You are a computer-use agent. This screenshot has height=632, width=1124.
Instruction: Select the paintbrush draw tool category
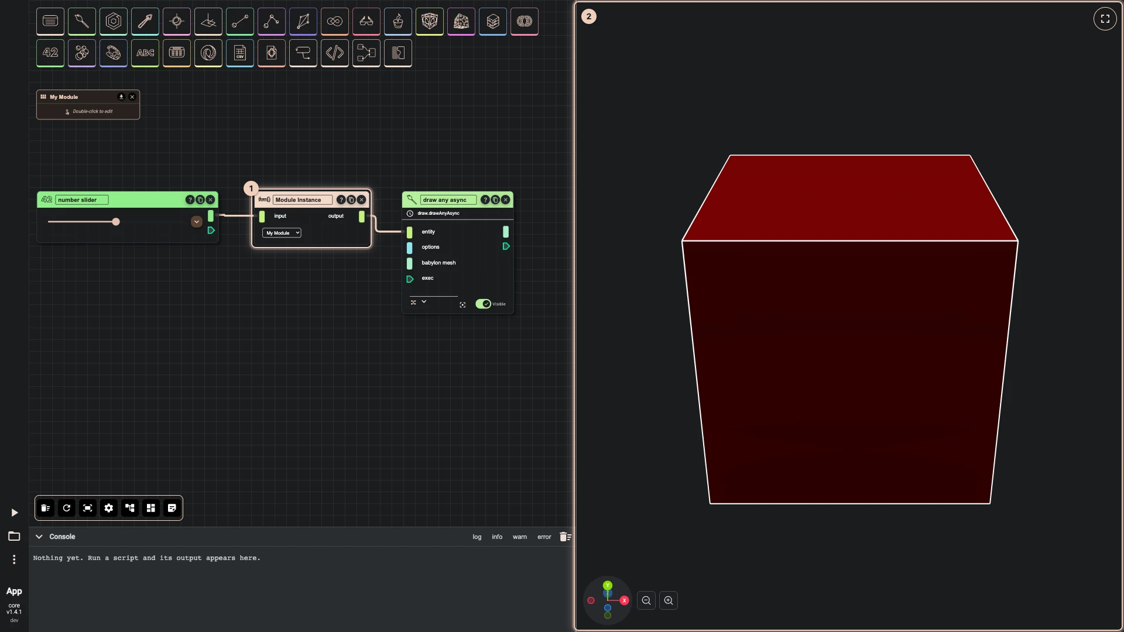[x=82, y=21]
